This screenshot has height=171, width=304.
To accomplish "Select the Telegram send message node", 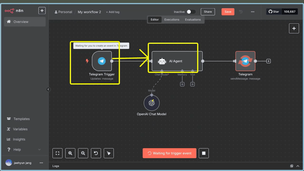I will point(245,61).
